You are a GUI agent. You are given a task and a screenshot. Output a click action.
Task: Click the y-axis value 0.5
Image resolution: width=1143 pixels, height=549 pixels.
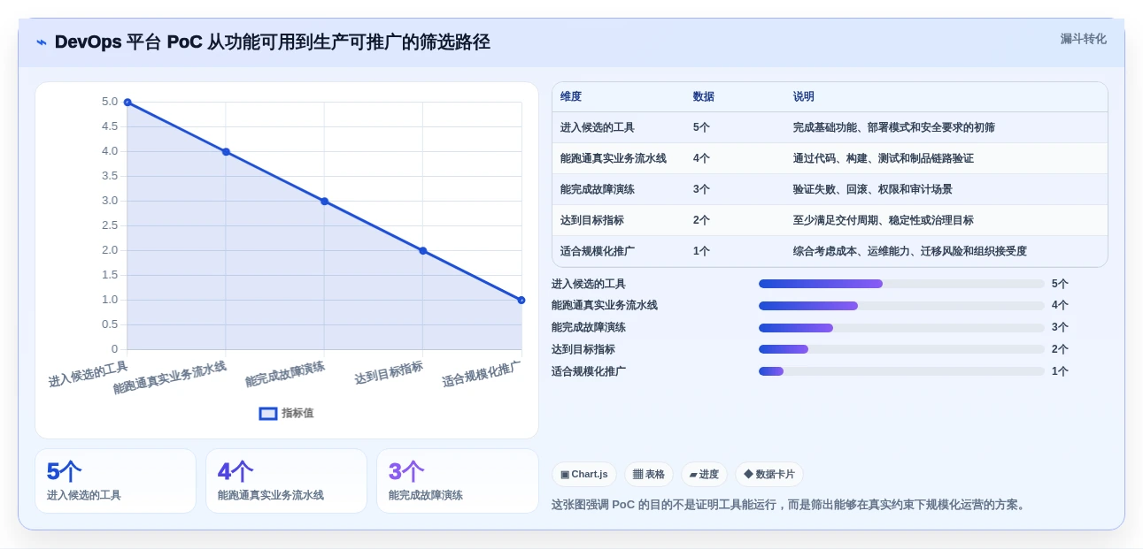(x=110, y=324)
